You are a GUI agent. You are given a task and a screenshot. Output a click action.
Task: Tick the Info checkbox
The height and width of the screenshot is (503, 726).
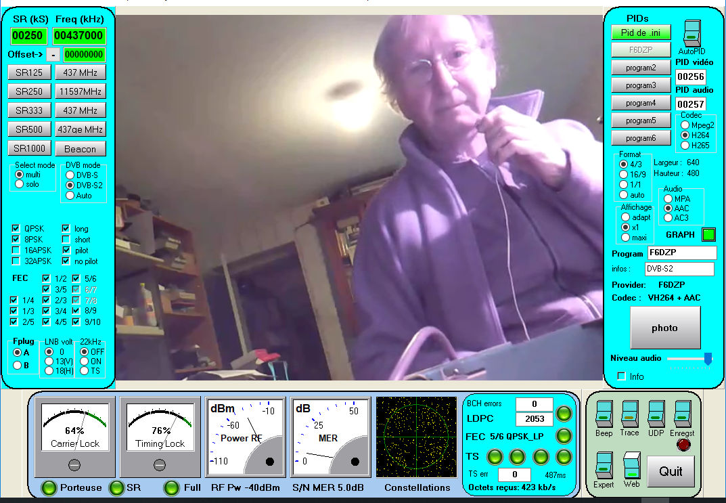click(x=621, y=376)
